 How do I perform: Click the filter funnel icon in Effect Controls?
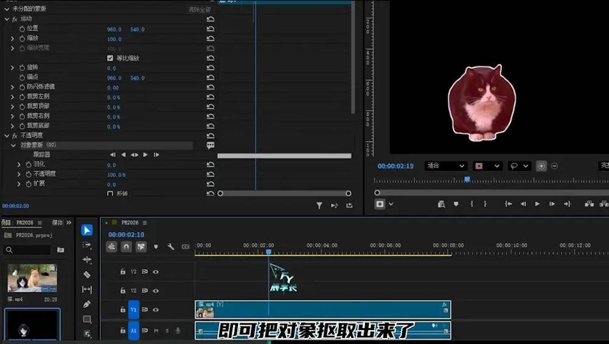pos(319,206)
